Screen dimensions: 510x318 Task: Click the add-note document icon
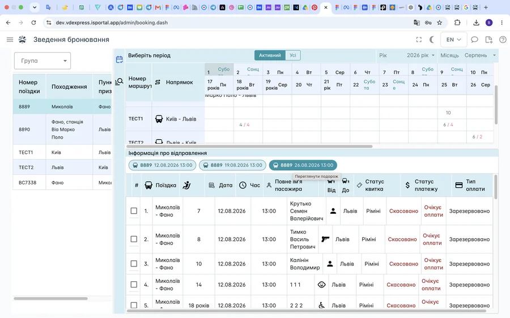[x=488, y=40]
